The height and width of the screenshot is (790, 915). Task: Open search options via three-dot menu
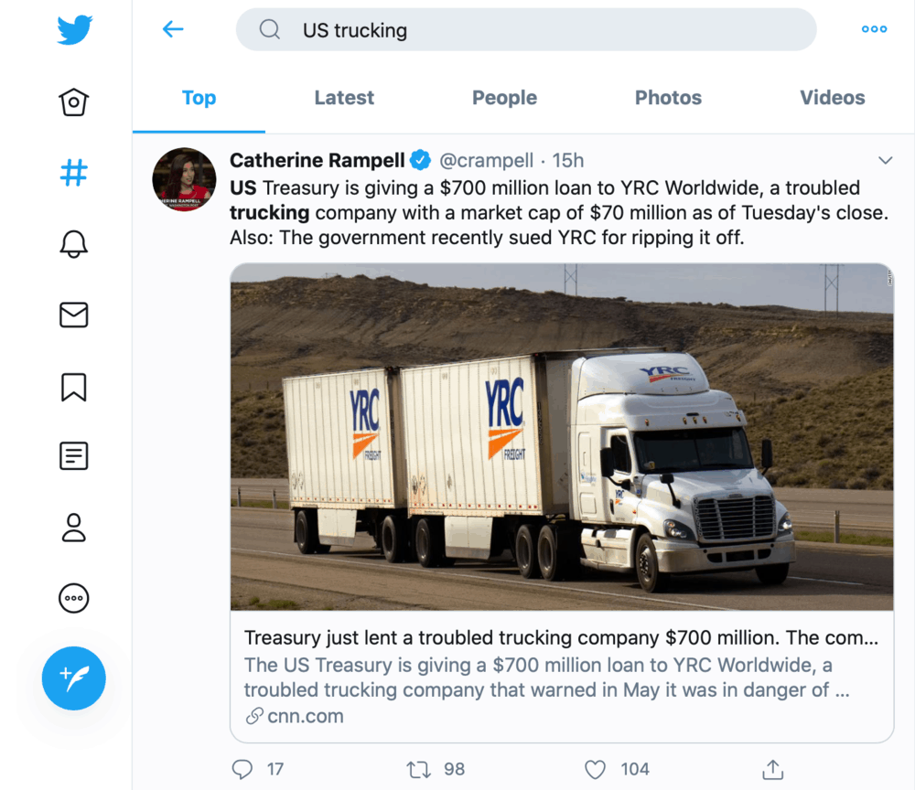(874, 28)
